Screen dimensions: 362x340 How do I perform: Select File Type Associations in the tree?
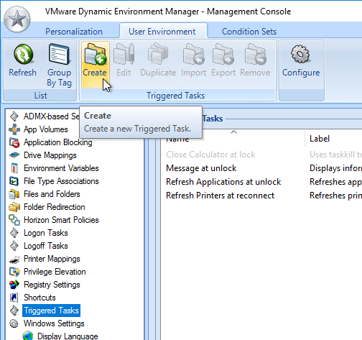pyautogui.click(x=61, y=181)
